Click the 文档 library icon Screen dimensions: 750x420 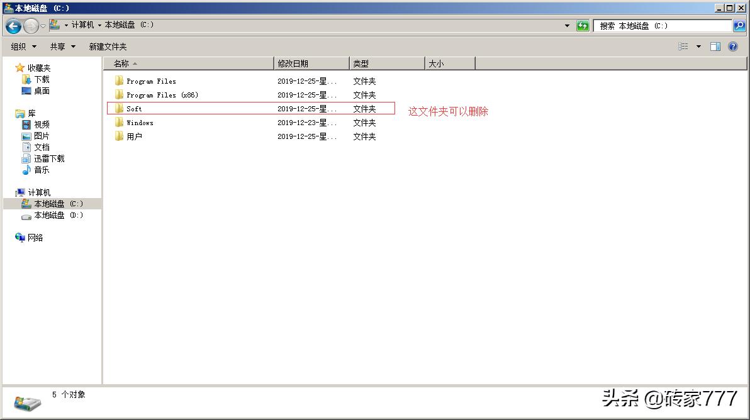(x=26, y=147)
